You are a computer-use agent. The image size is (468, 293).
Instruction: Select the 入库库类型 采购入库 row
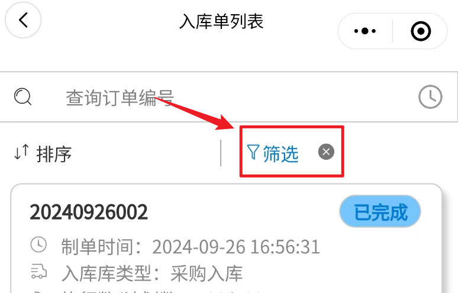pos(137,273)
